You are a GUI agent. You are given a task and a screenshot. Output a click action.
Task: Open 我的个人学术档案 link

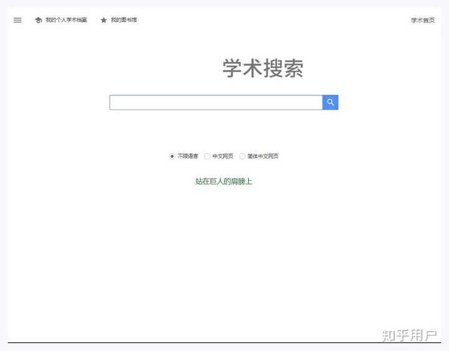pos(66,20)
